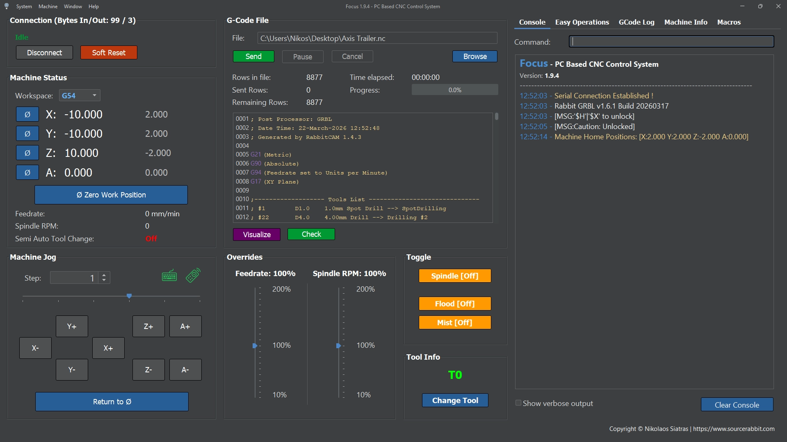The image size is (787, 442).
Task: Focus the Command input field
Action: 671,41
